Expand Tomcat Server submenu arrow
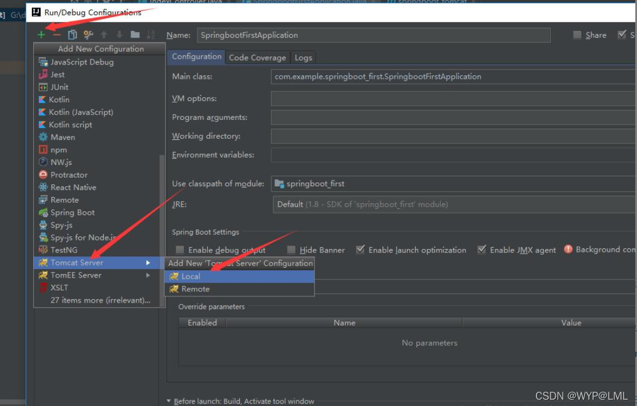Screen dimensions: 637x406 tap(148, 263)
